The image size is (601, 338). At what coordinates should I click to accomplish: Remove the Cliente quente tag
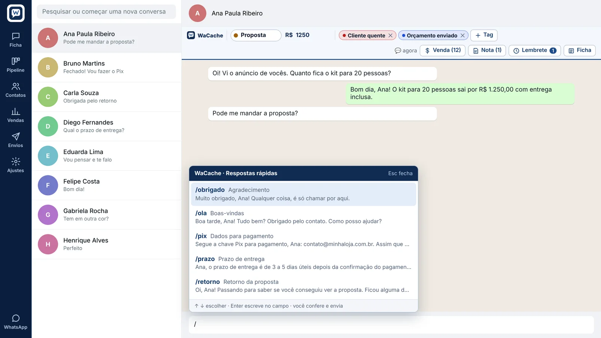click(390, 35)
